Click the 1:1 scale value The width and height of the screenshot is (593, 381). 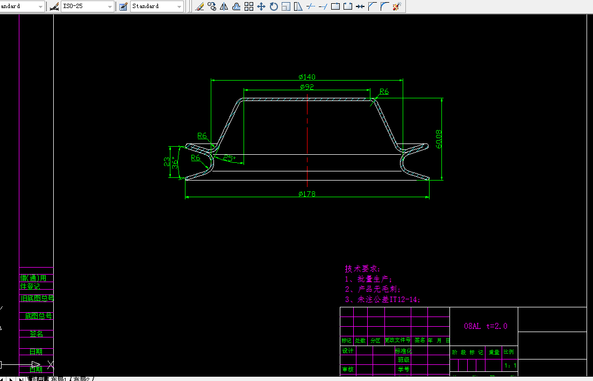pos(510,365)
